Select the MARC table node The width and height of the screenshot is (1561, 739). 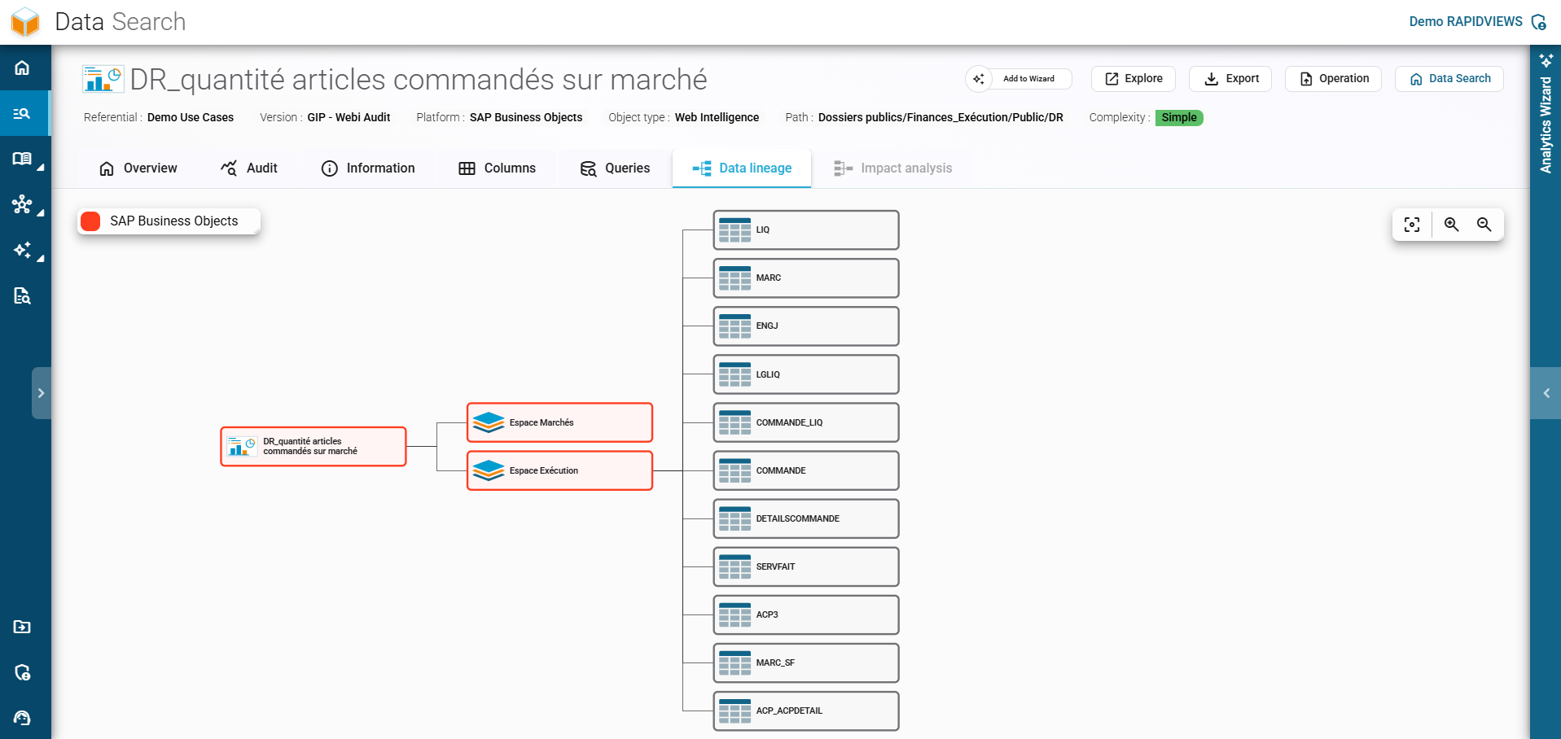(x=806, y=278)
